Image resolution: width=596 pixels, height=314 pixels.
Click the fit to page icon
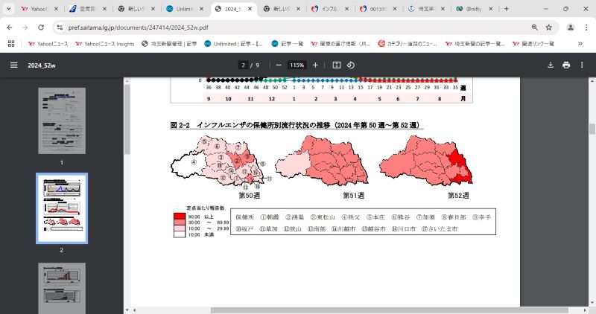pyautogui.click(x=337, y=65)
